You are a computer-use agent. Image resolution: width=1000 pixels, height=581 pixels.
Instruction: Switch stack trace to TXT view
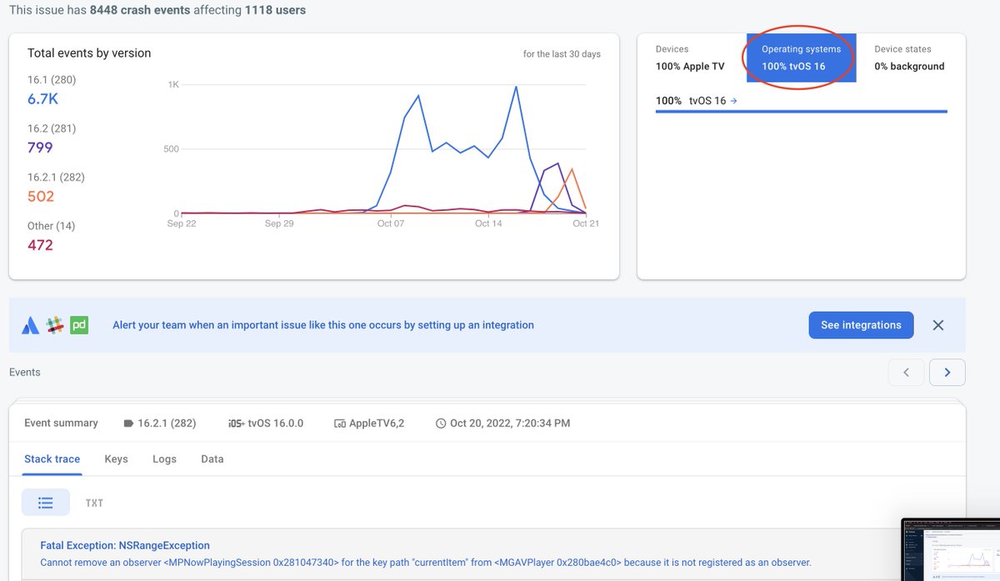tap(94, 503)
